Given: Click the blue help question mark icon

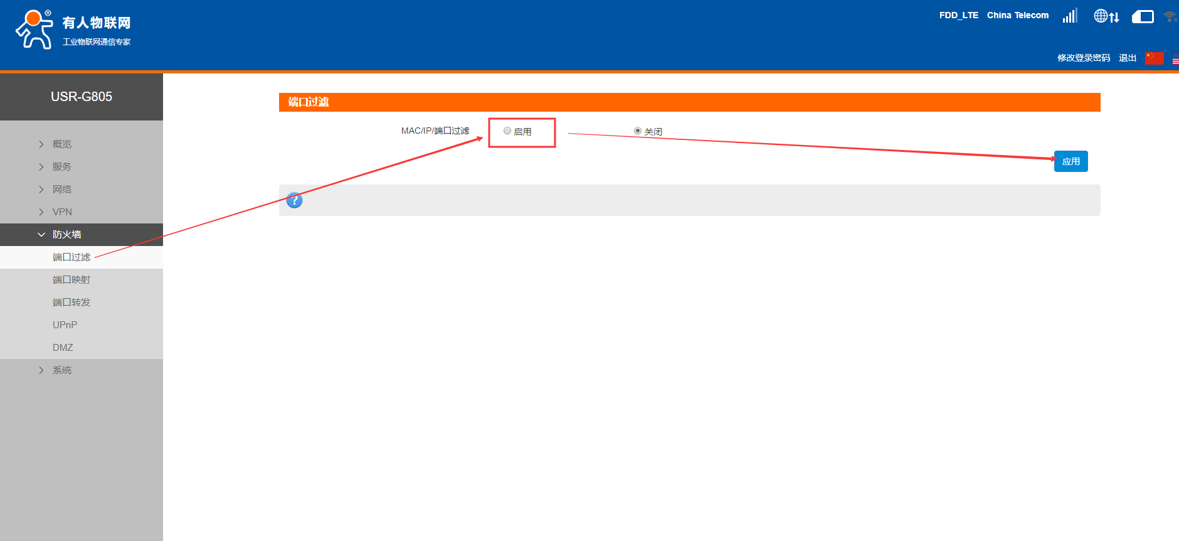Looking at the screenshot, I should [x=294, y=200].
